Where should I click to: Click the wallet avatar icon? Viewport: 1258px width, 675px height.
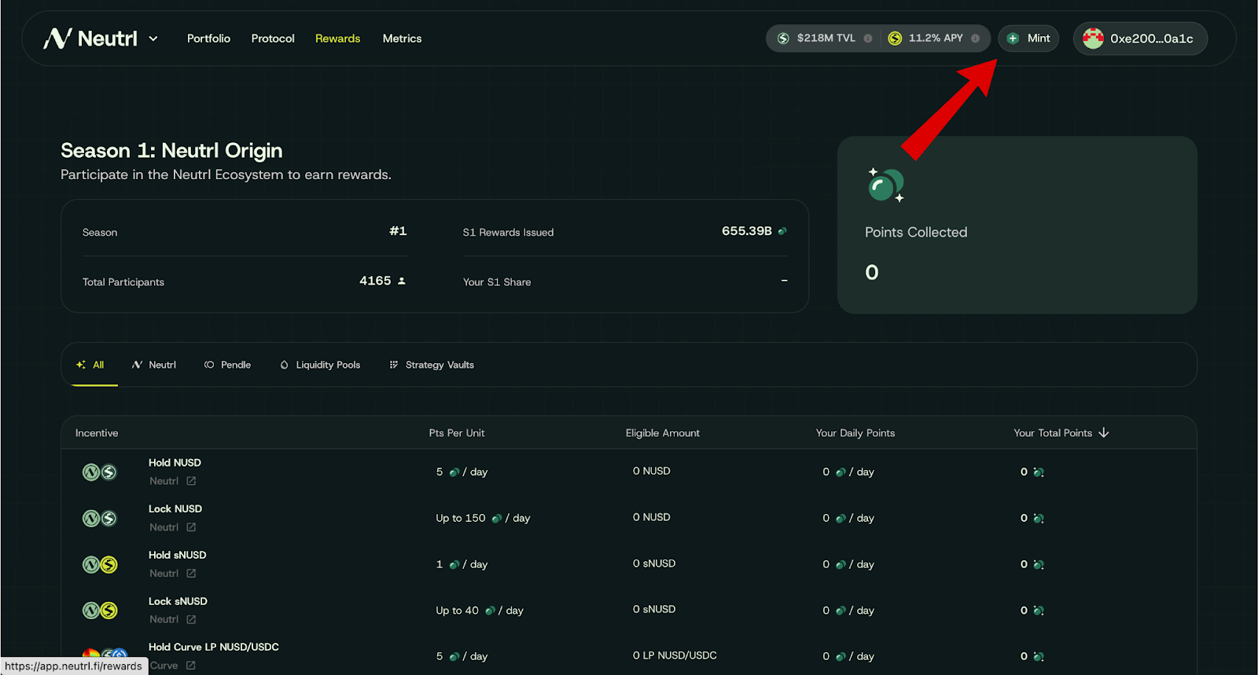click(1093, 39)
